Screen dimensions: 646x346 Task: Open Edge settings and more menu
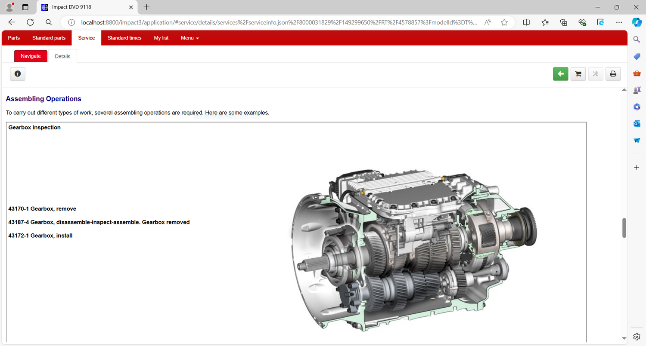tap(619, 22)
